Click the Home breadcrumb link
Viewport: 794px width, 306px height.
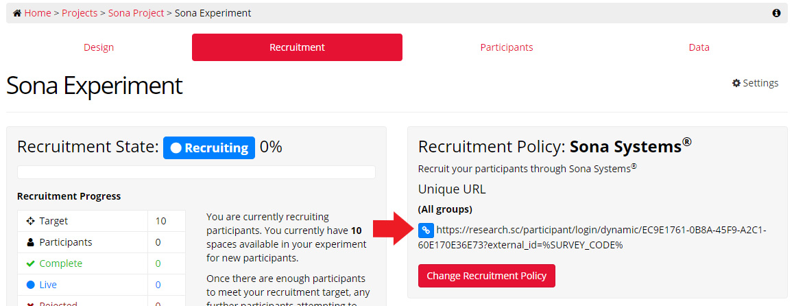pyautogui.click(x=38, y=13)
